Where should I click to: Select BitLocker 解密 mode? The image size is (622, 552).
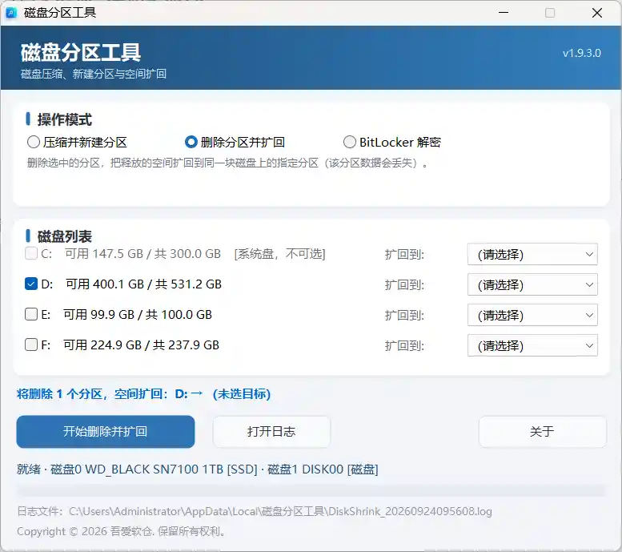pos(392,142)
